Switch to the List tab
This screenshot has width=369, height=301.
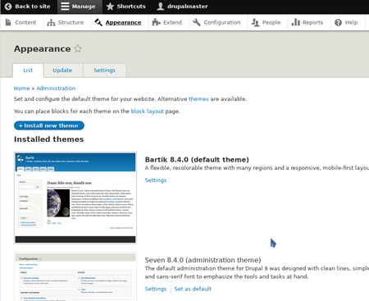pyautogui.click(x=28, y=71)
